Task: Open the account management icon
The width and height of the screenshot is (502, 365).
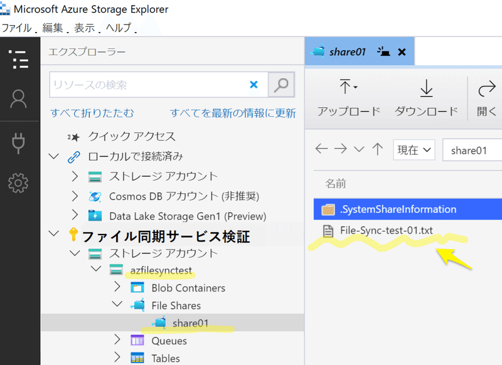Action: (19, 99)
